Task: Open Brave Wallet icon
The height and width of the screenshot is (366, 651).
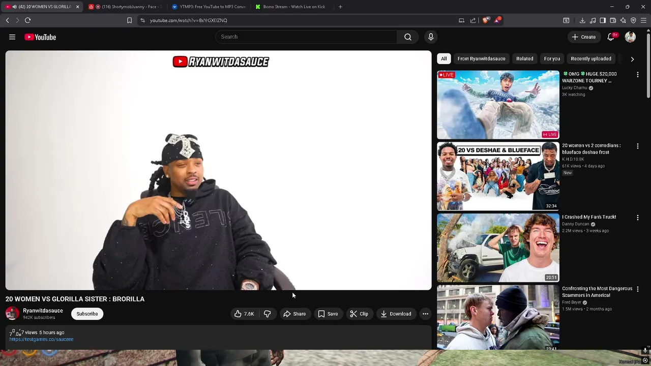Action: pos(613,20)
